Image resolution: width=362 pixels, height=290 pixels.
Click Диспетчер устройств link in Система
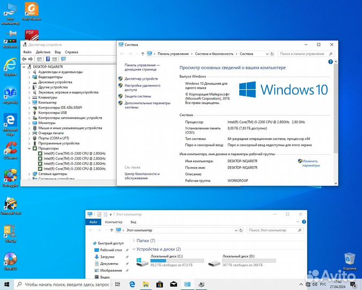(141, 78)
